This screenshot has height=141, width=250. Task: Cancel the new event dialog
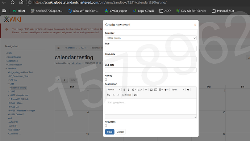click(120, 132)
